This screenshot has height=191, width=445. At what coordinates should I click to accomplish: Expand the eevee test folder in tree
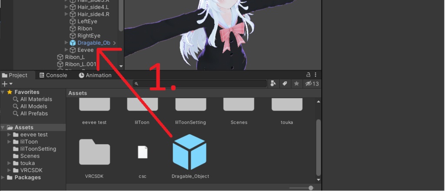point(9,135)
